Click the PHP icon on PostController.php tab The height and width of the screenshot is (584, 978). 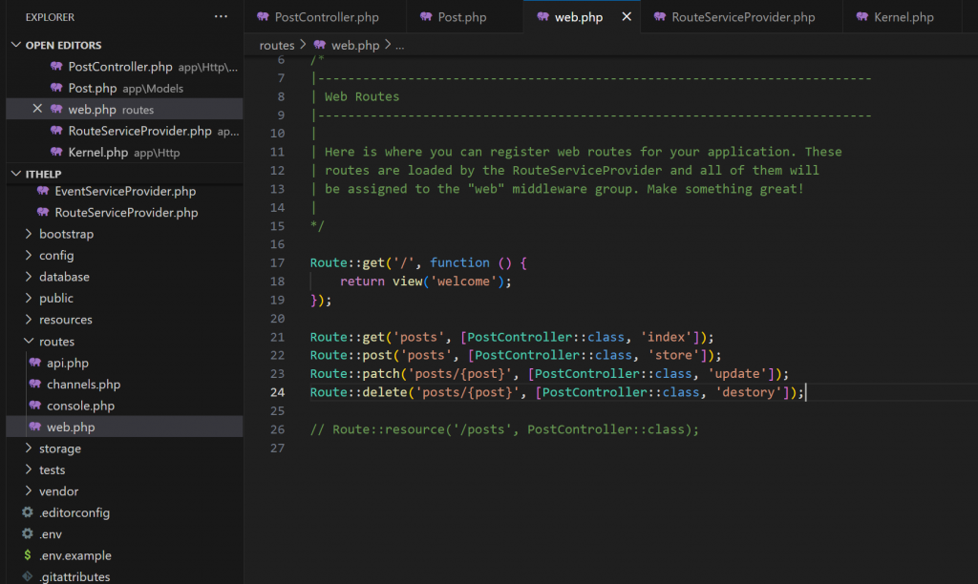pyautogui.click(x=263, y=16)
